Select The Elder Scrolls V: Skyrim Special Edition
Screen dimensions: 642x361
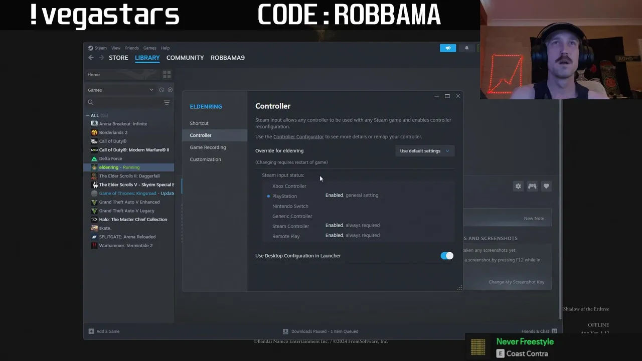coord(129,185)
